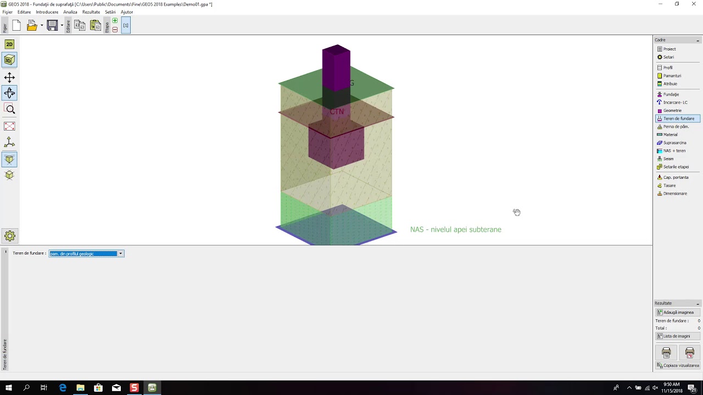Click the fit-to-window zoom extents icon
The height and width of the screenshot is (395, 703).
coord(9,127)
